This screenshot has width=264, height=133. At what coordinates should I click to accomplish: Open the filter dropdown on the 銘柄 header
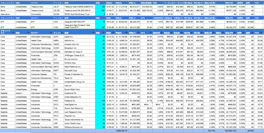coord(93,33)
